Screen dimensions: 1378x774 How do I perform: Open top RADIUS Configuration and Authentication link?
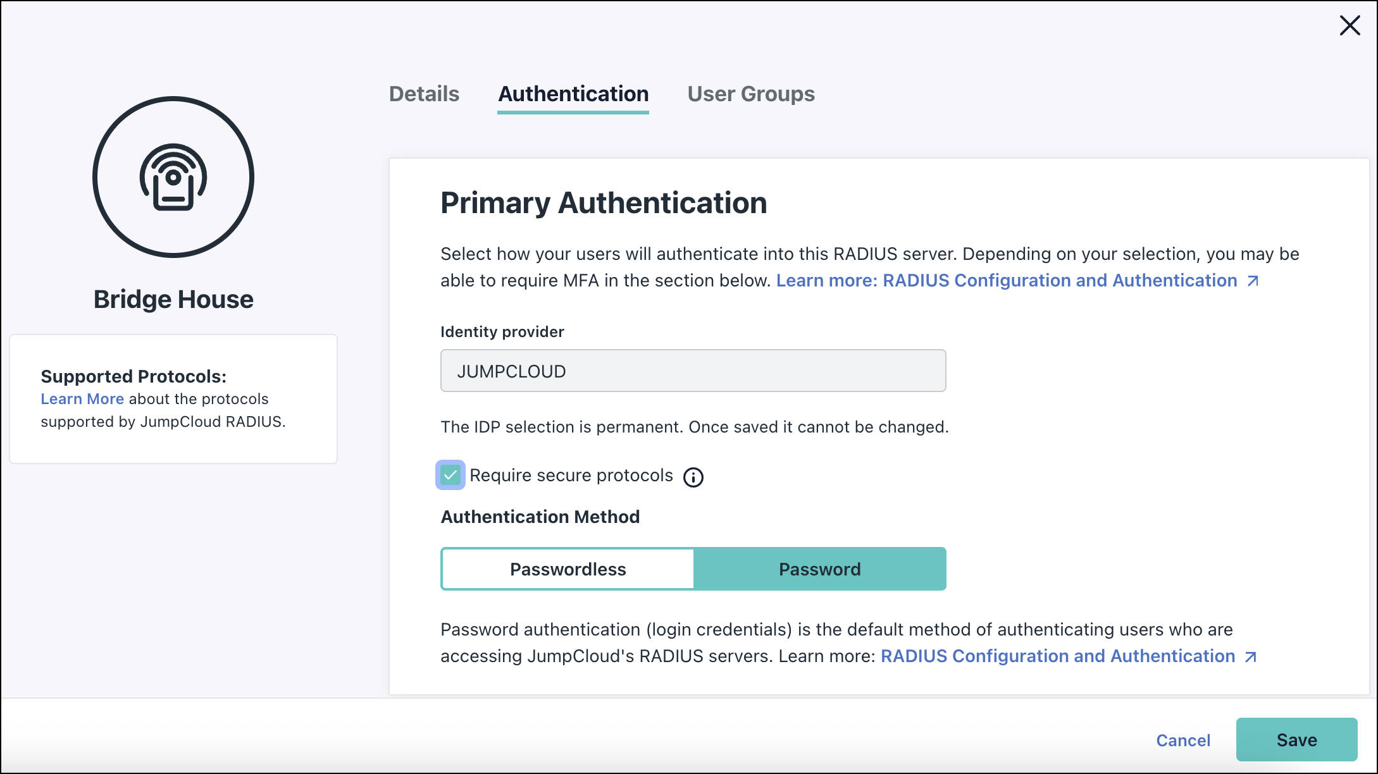tap(1018, 281)
